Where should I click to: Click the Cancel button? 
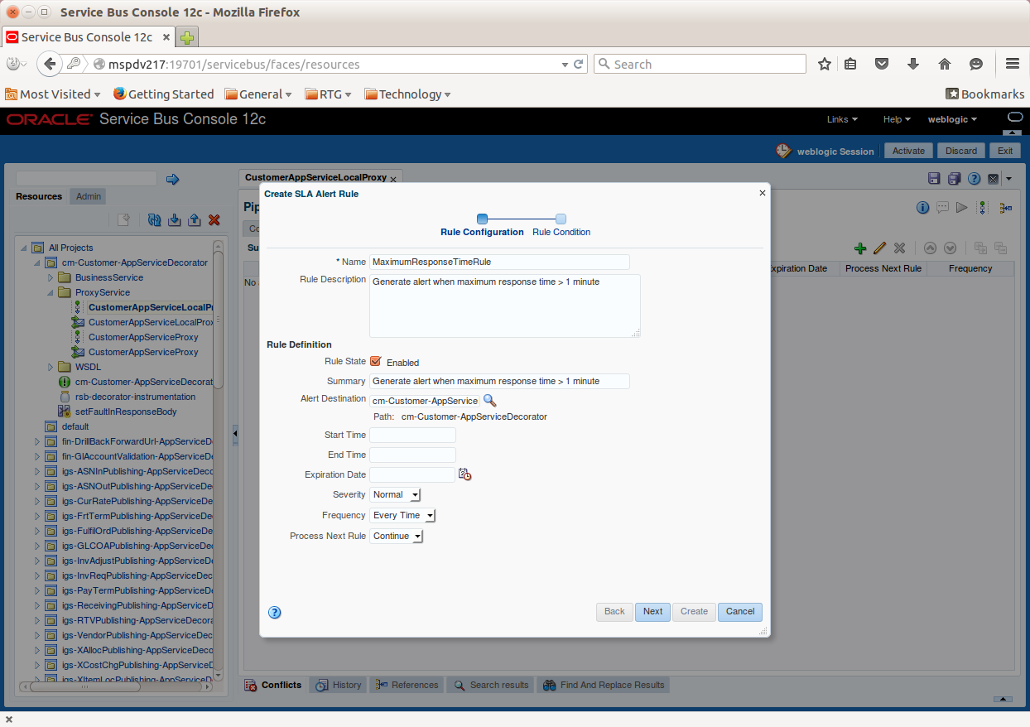click(740, 612)
